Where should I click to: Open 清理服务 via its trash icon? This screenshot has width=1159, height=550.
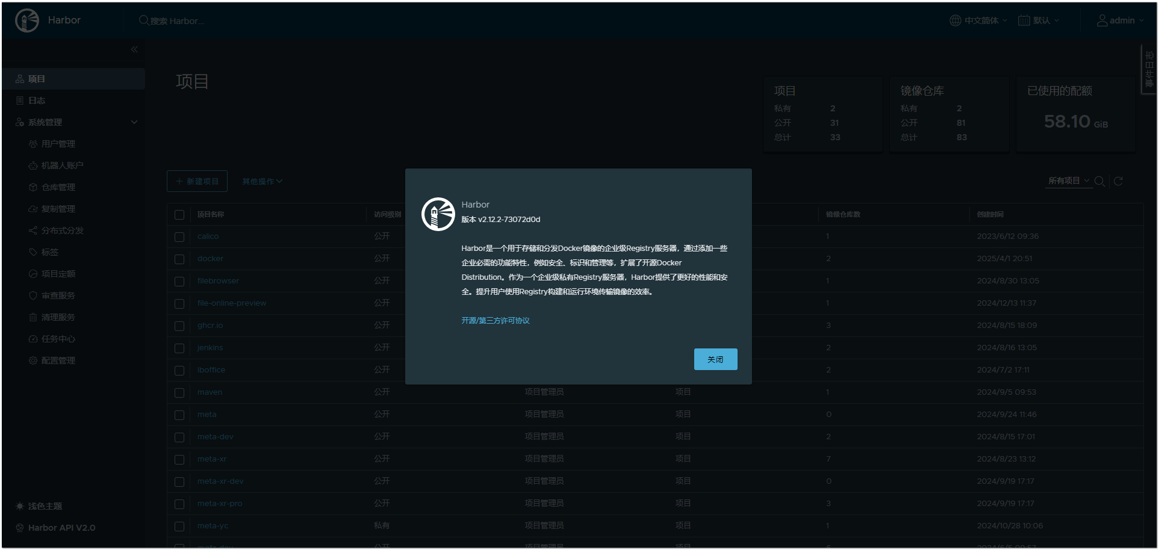[x=33, y=317]
